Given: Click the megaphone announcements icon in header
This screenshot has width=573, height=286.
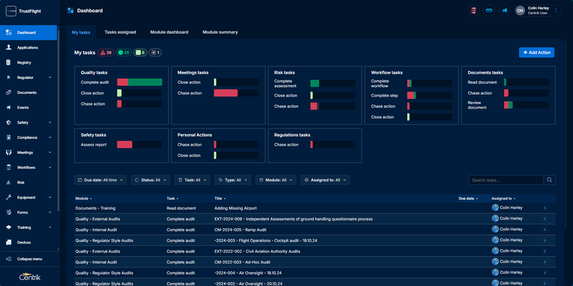Looking at the screenshot, I should 504,10.
